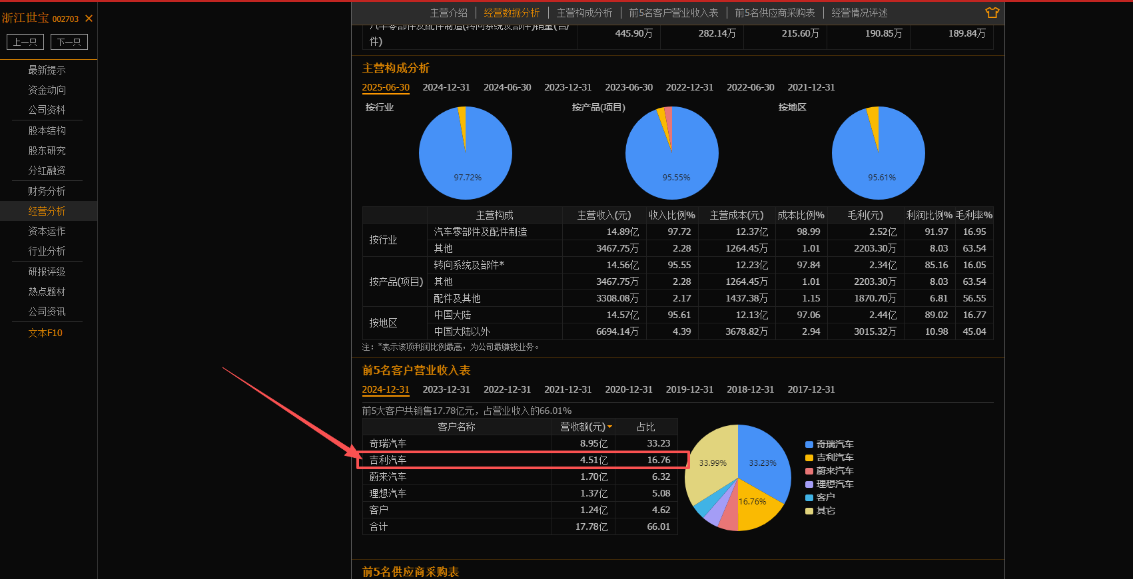Click the 按产品(项目) pie chart
Screen dimensions: 1133x579
click(x=672, y=153)
